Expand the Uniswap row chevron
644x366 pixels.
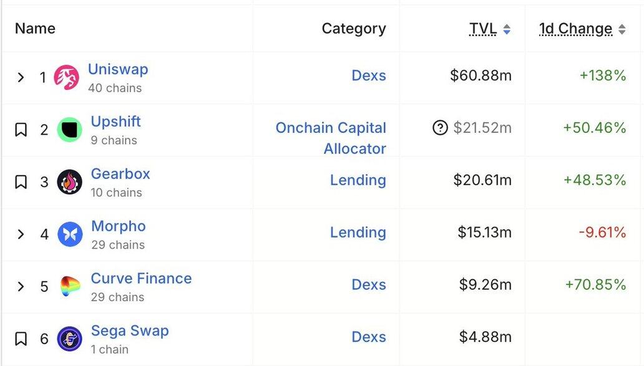coord(21,77)
